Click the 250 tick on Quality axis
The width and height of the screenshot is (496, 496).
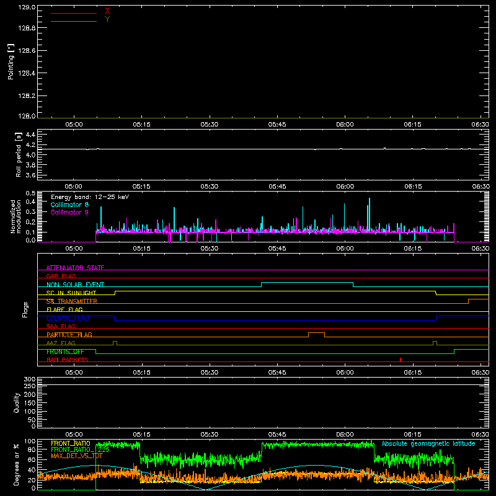coord(30,386)
